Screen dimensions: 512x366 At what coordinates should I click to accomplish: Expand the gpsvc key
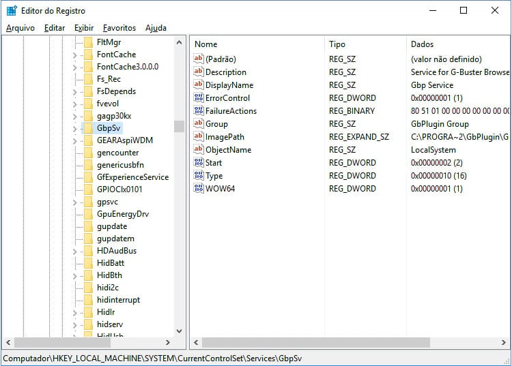[75, 202]
